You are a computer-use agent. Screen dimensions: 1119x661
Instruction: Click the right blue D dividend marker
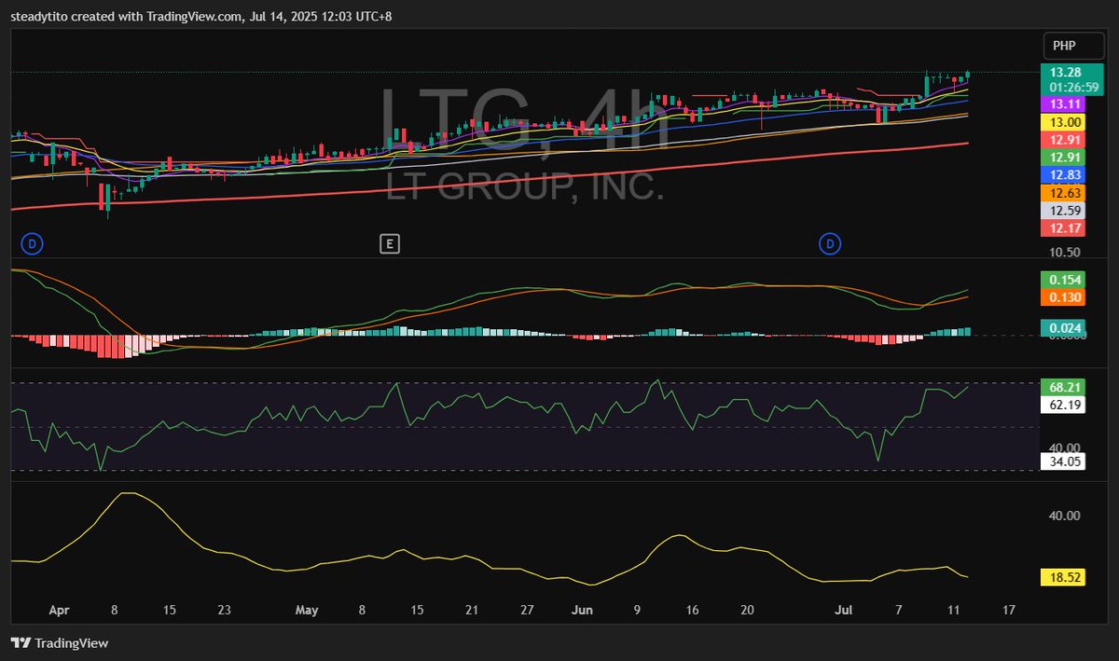click(x=829, y=244)
